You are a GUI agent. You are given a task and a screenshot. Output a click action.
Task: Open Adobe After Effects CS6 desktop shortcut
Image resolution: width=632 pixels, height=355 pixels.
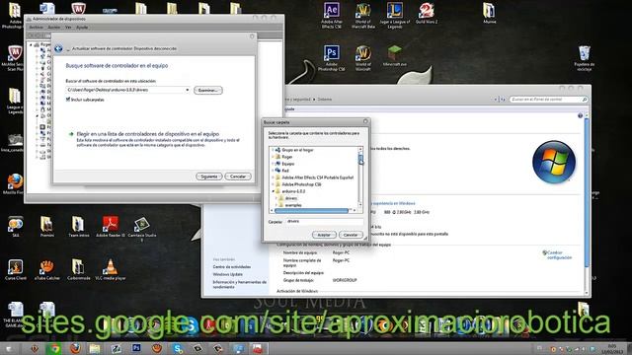pos(332,16)
